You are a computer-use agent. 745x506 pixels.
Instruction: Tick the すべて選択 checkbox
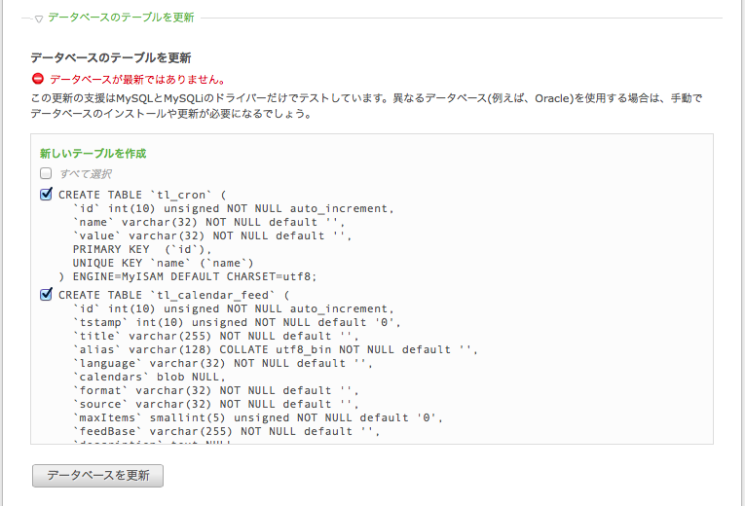coord(46,173)
